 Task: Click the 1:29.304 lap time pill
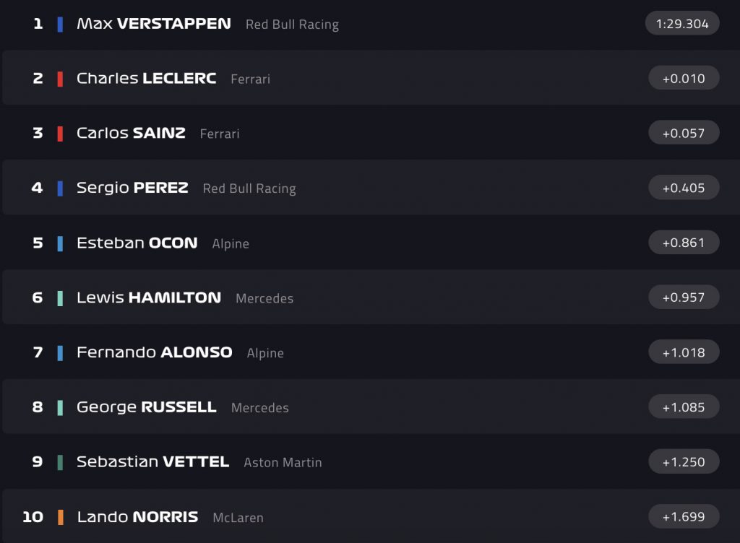(x=682, y=24)
